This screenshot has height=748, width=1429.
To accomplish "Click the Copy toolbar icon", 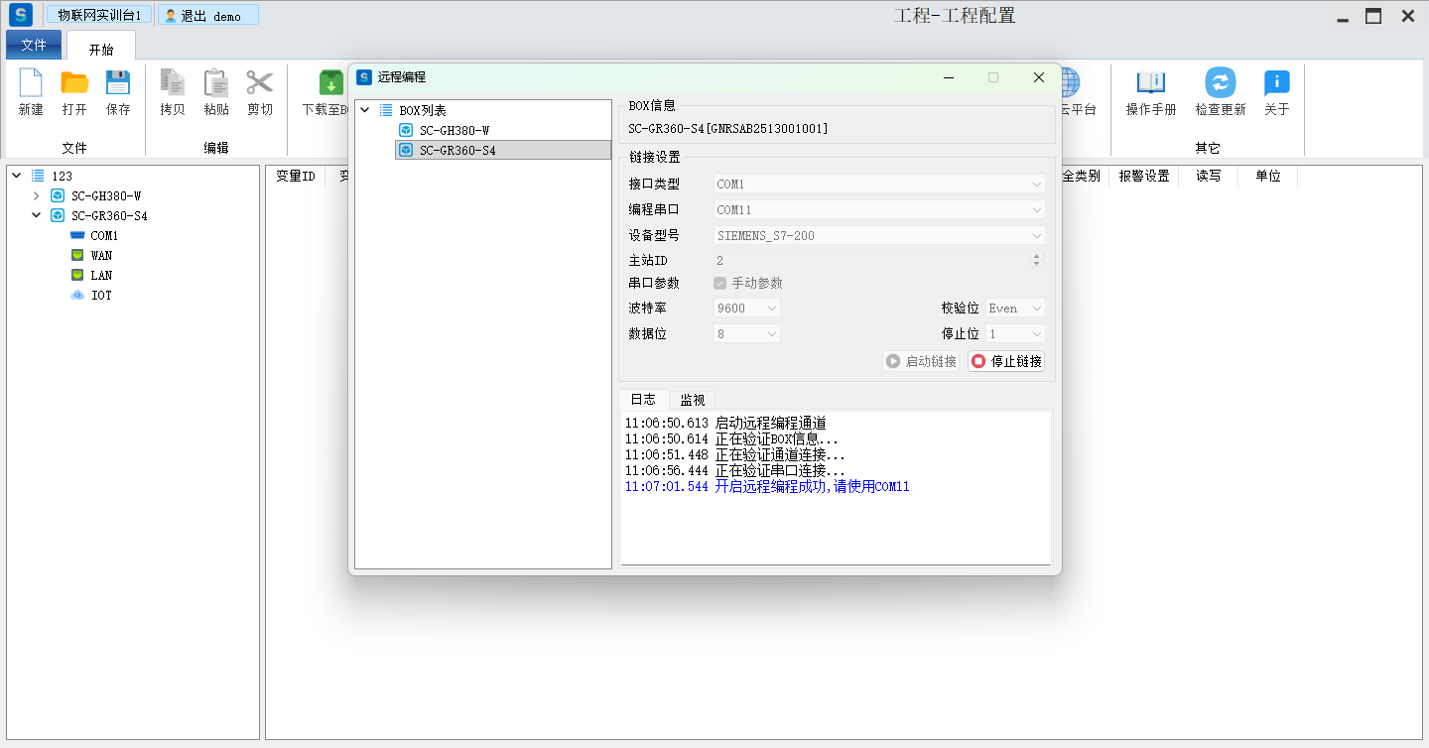I will (173, 83).
